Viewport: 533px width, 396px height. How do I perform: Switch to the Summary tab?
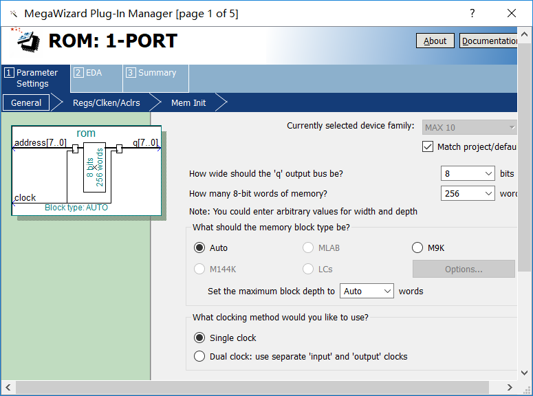click(155, 78)
